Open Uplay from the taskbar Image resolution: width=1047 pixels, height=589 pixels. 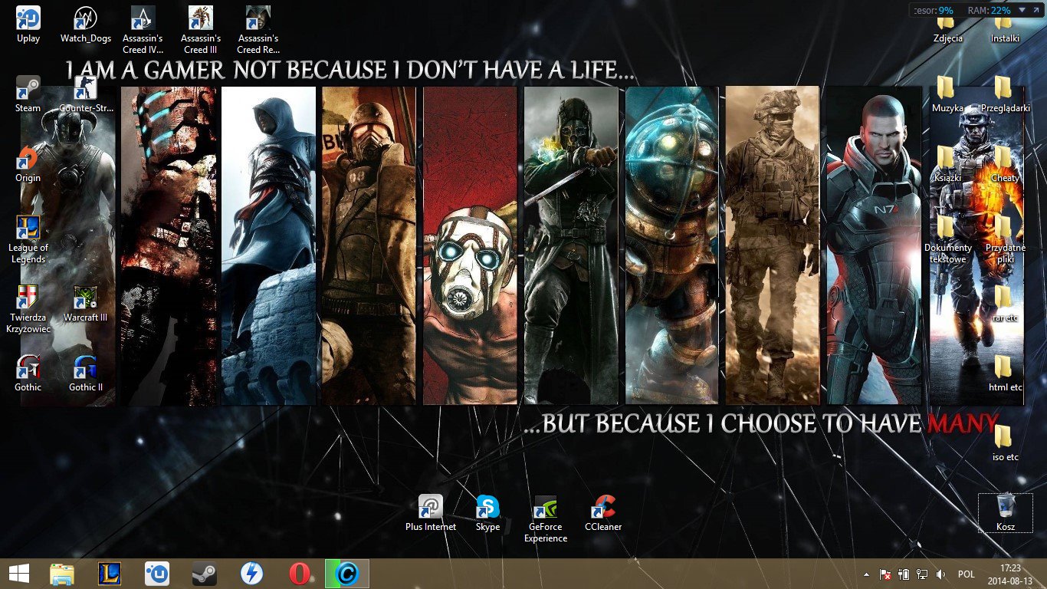click(x=157, y=574)
